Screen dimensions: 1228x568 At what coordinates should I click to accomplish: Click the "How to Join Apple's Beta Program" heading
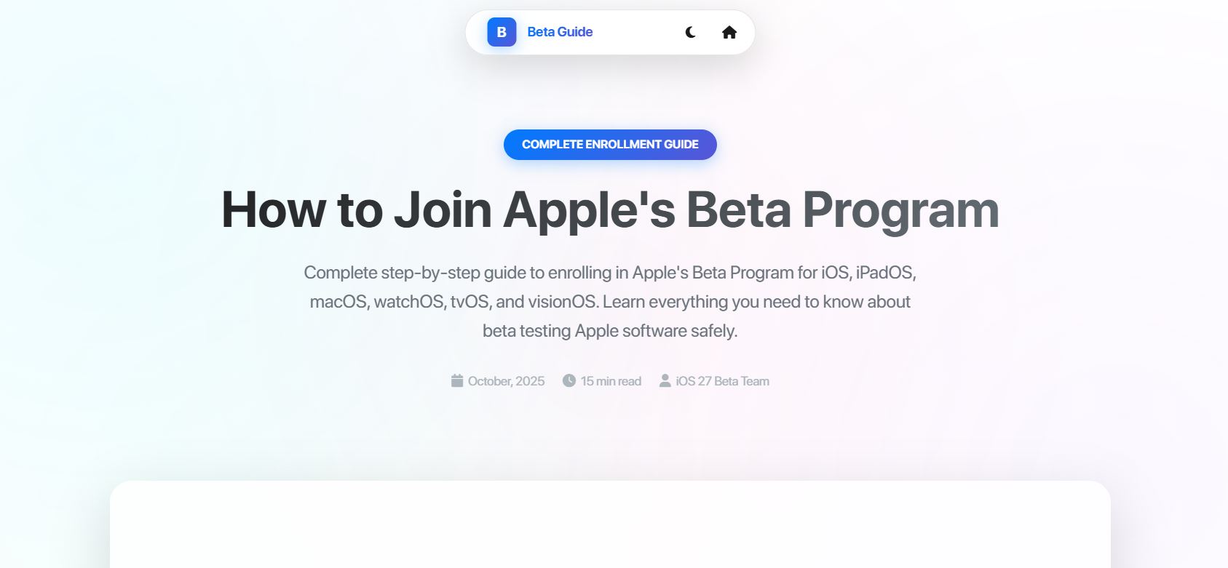610,209
